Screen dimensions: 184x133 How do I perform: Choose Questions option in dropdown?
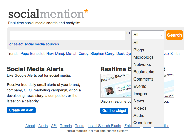coord(143,123)
